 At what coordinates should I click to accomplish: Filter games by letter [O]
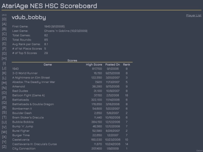pos(4,93)
